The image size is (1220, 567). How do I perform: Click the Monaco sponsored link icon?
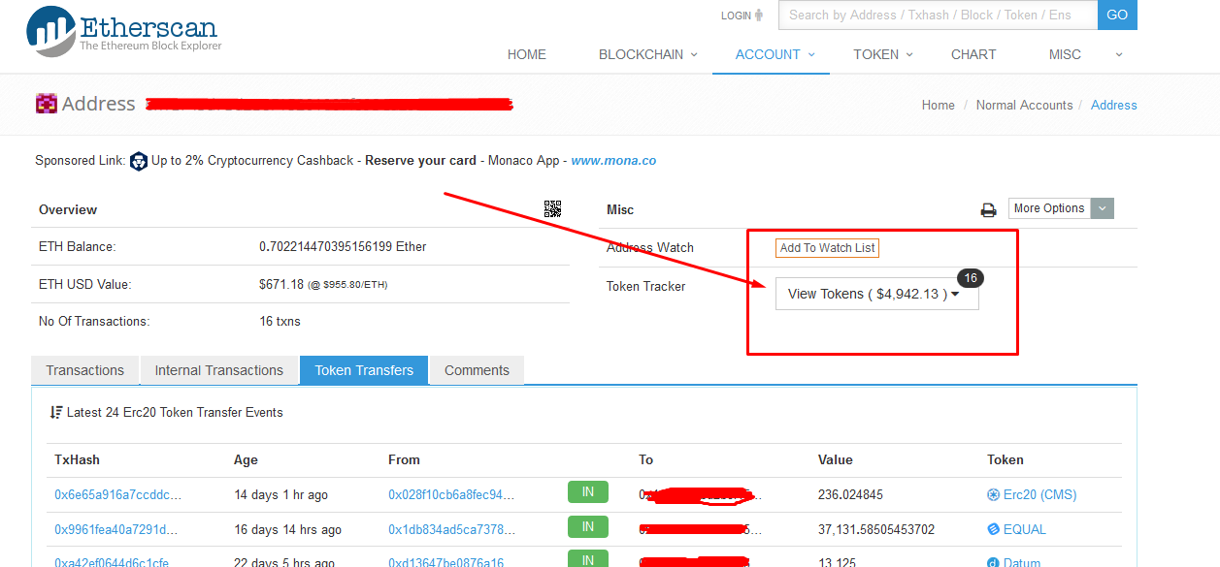point(139,161)
